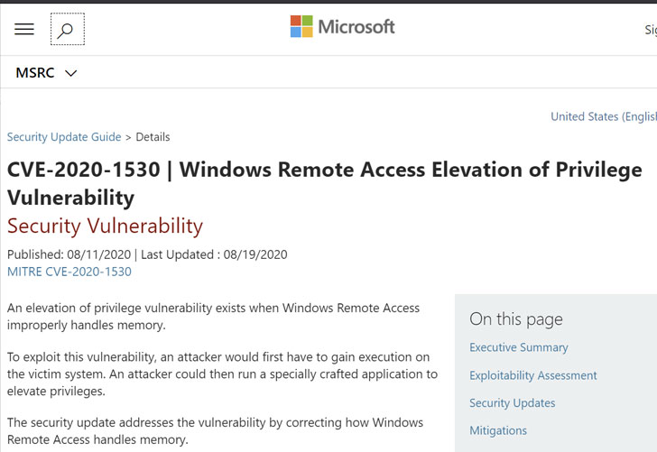Image resolution: width=657 pixels, height=452 pixels.
Task: Click the CVE-2020-1530 page title
Action: (324, 183)
